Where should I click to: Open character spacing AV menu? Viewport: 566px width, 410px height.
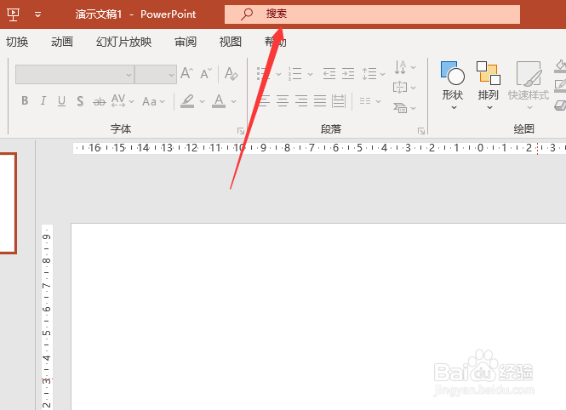click(123, 101)
